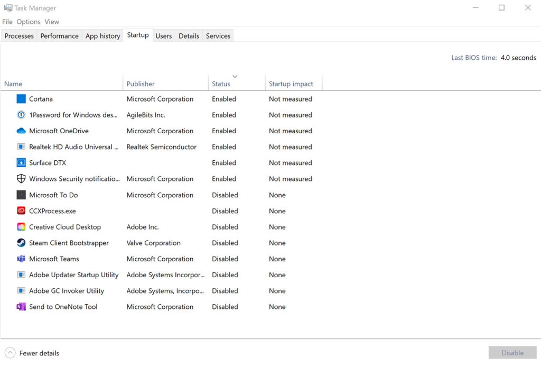541x366 pixels.
Task: Select the Creative Cloud Desktop name
Action: coord(65,227)
